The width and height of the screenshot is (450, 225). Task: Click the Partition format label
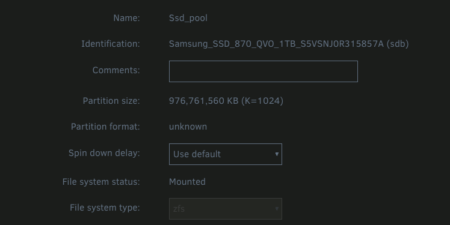tap(105, 127)
